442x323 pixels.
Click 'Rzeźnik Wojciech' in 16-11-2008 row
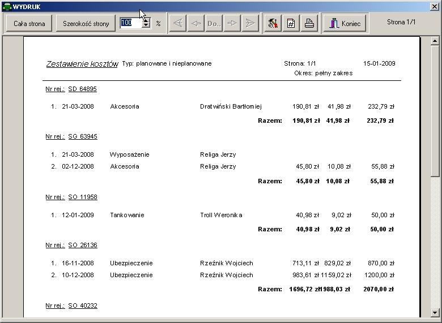point(226,263)
